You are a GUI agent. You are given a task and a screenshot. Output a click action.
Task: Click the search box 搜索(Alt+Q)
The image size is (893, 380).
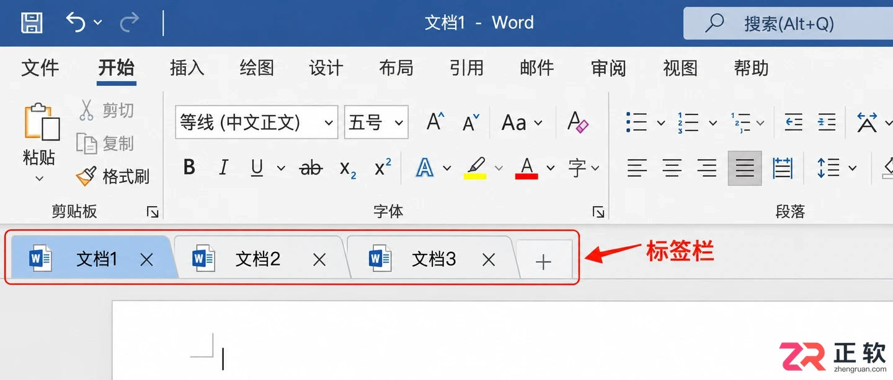point(788,24)
